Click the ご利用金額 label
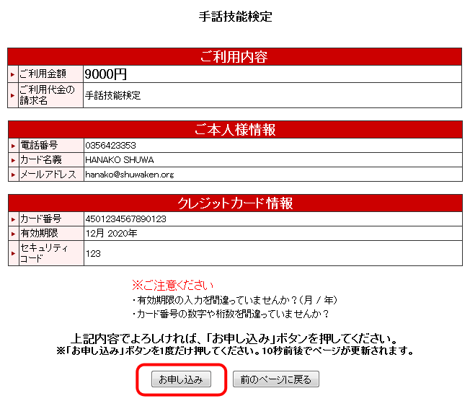Screen dimensions: 470x401 43,74
